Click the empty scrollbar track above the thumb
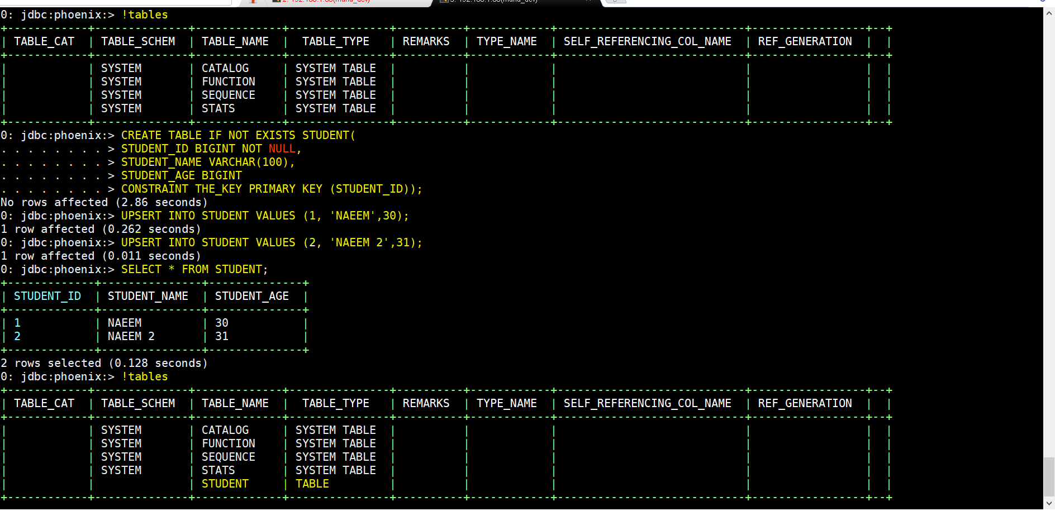 (x=1049, y=237)
